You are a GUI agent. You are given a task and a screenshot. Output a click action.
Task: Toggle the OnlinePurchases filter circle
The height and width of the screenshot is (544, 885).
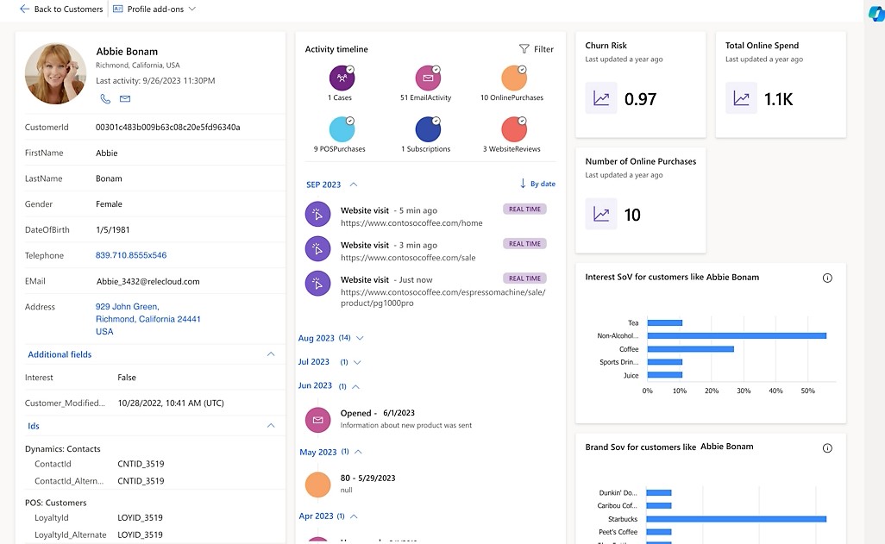[513, 78]
